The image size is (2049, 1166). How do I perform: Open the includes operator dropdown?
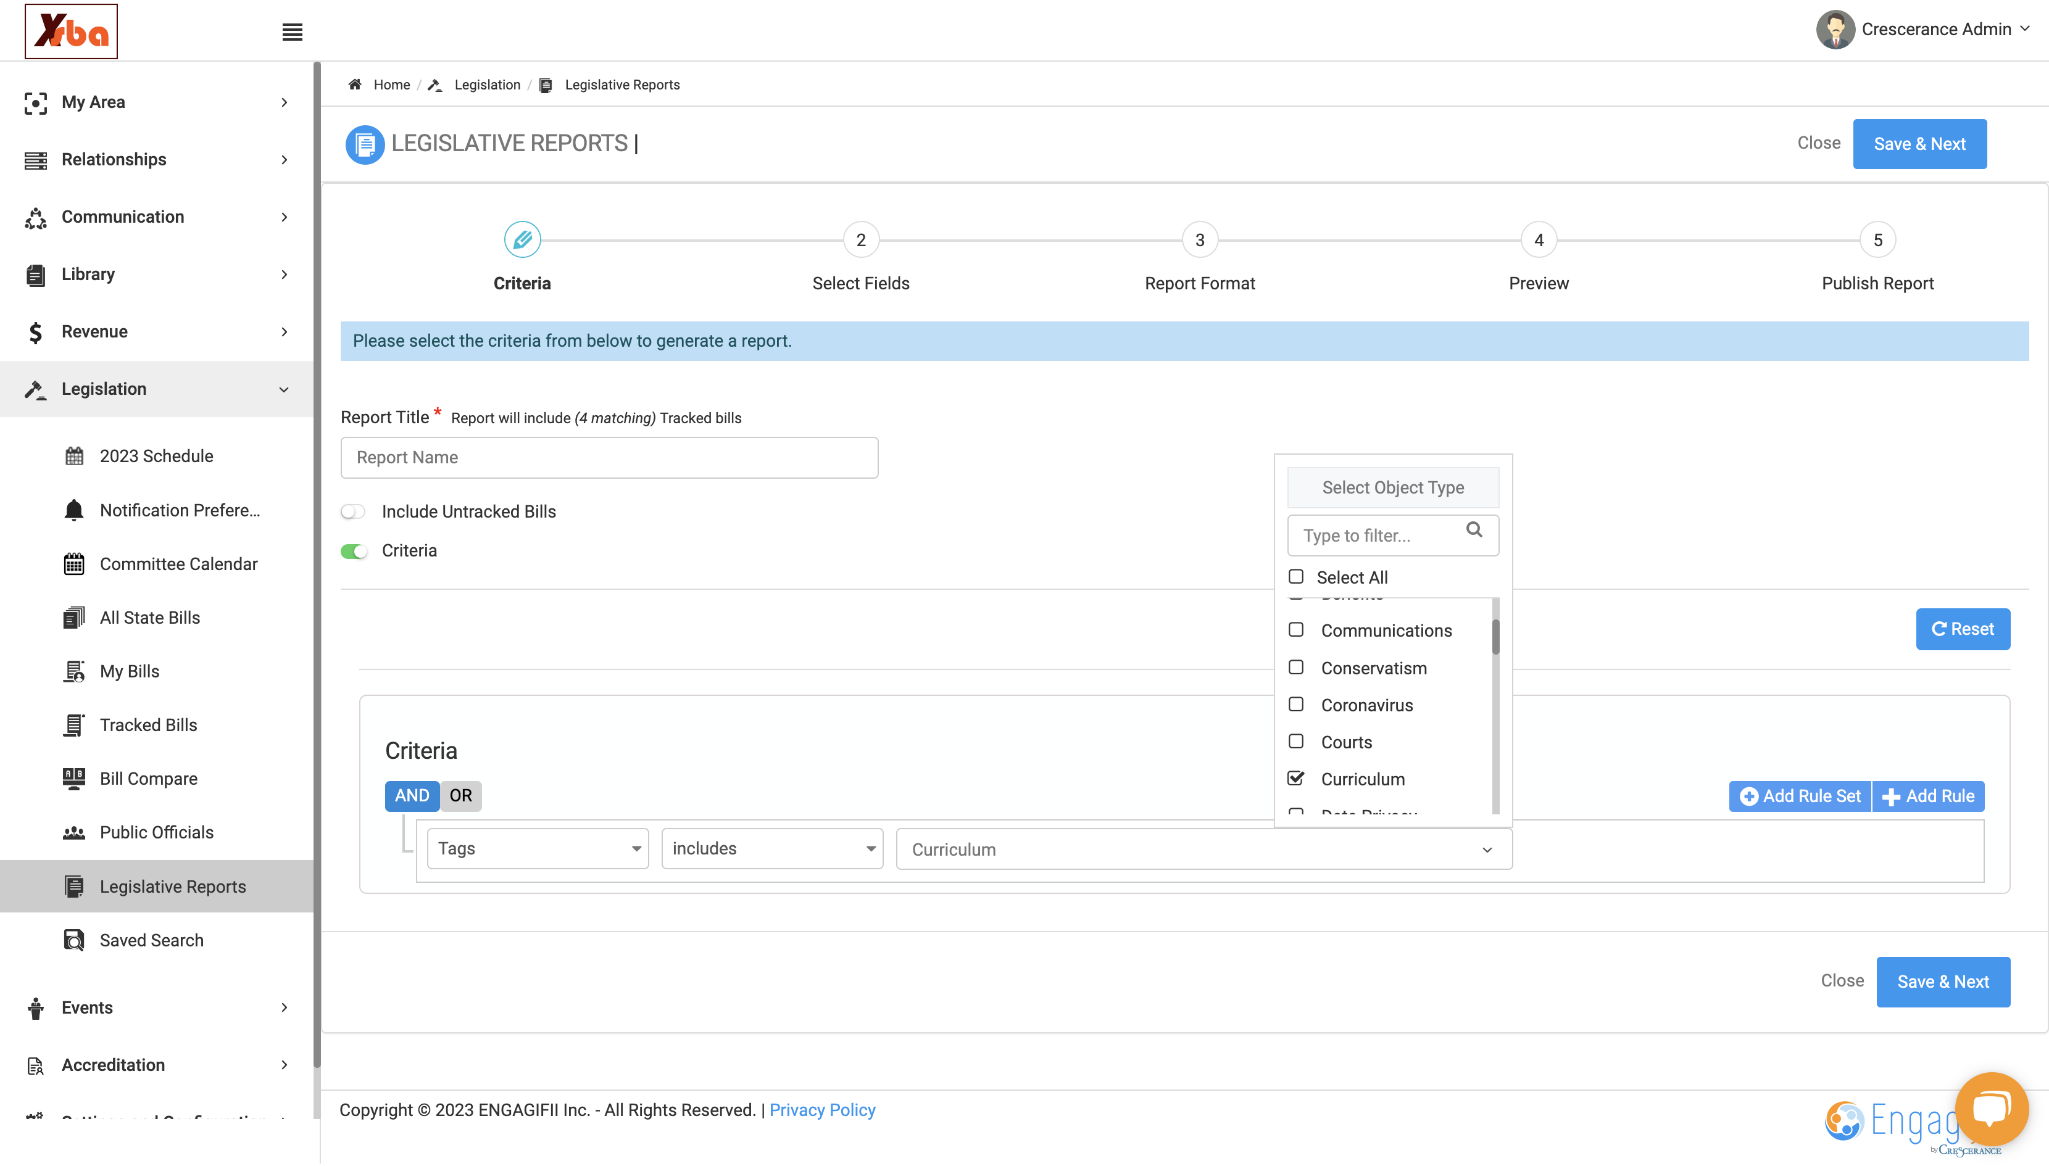[x=772, y=848]
